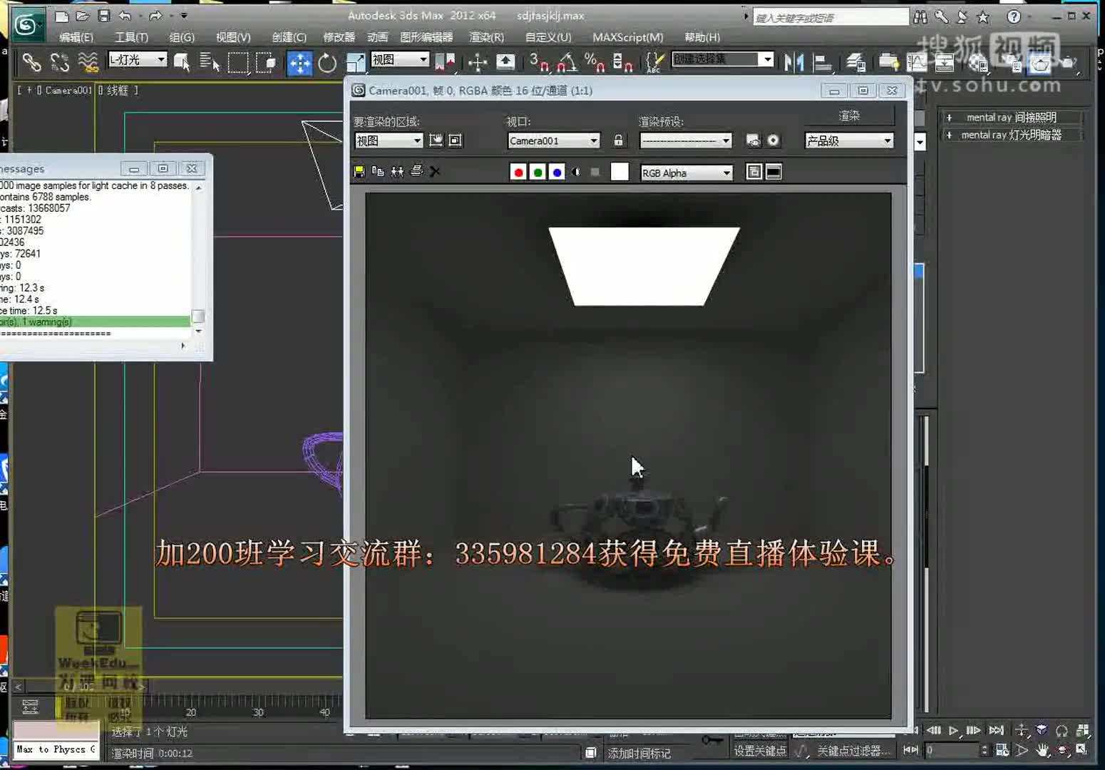Select the Link tool in the main toolbar

[x=31, y=63]
